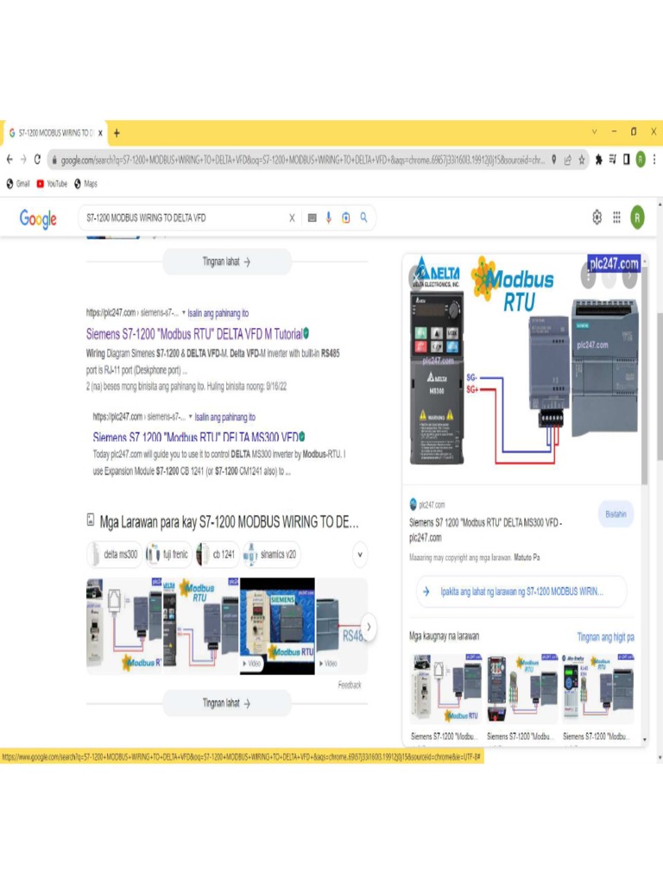
Task: Start voice search with microphone
Action: tap(329, 218)
